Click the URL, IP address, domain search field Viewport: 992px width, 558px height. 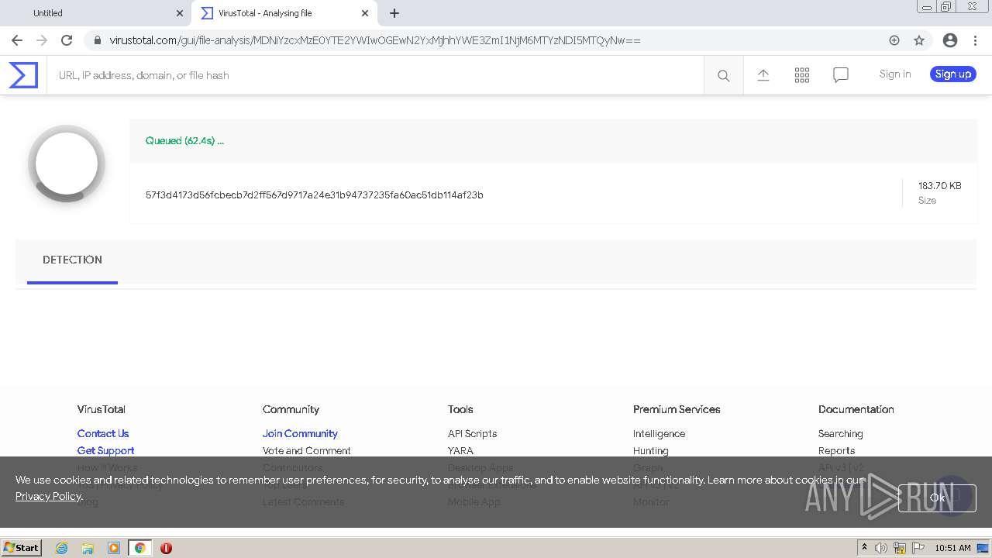point(375,75)
